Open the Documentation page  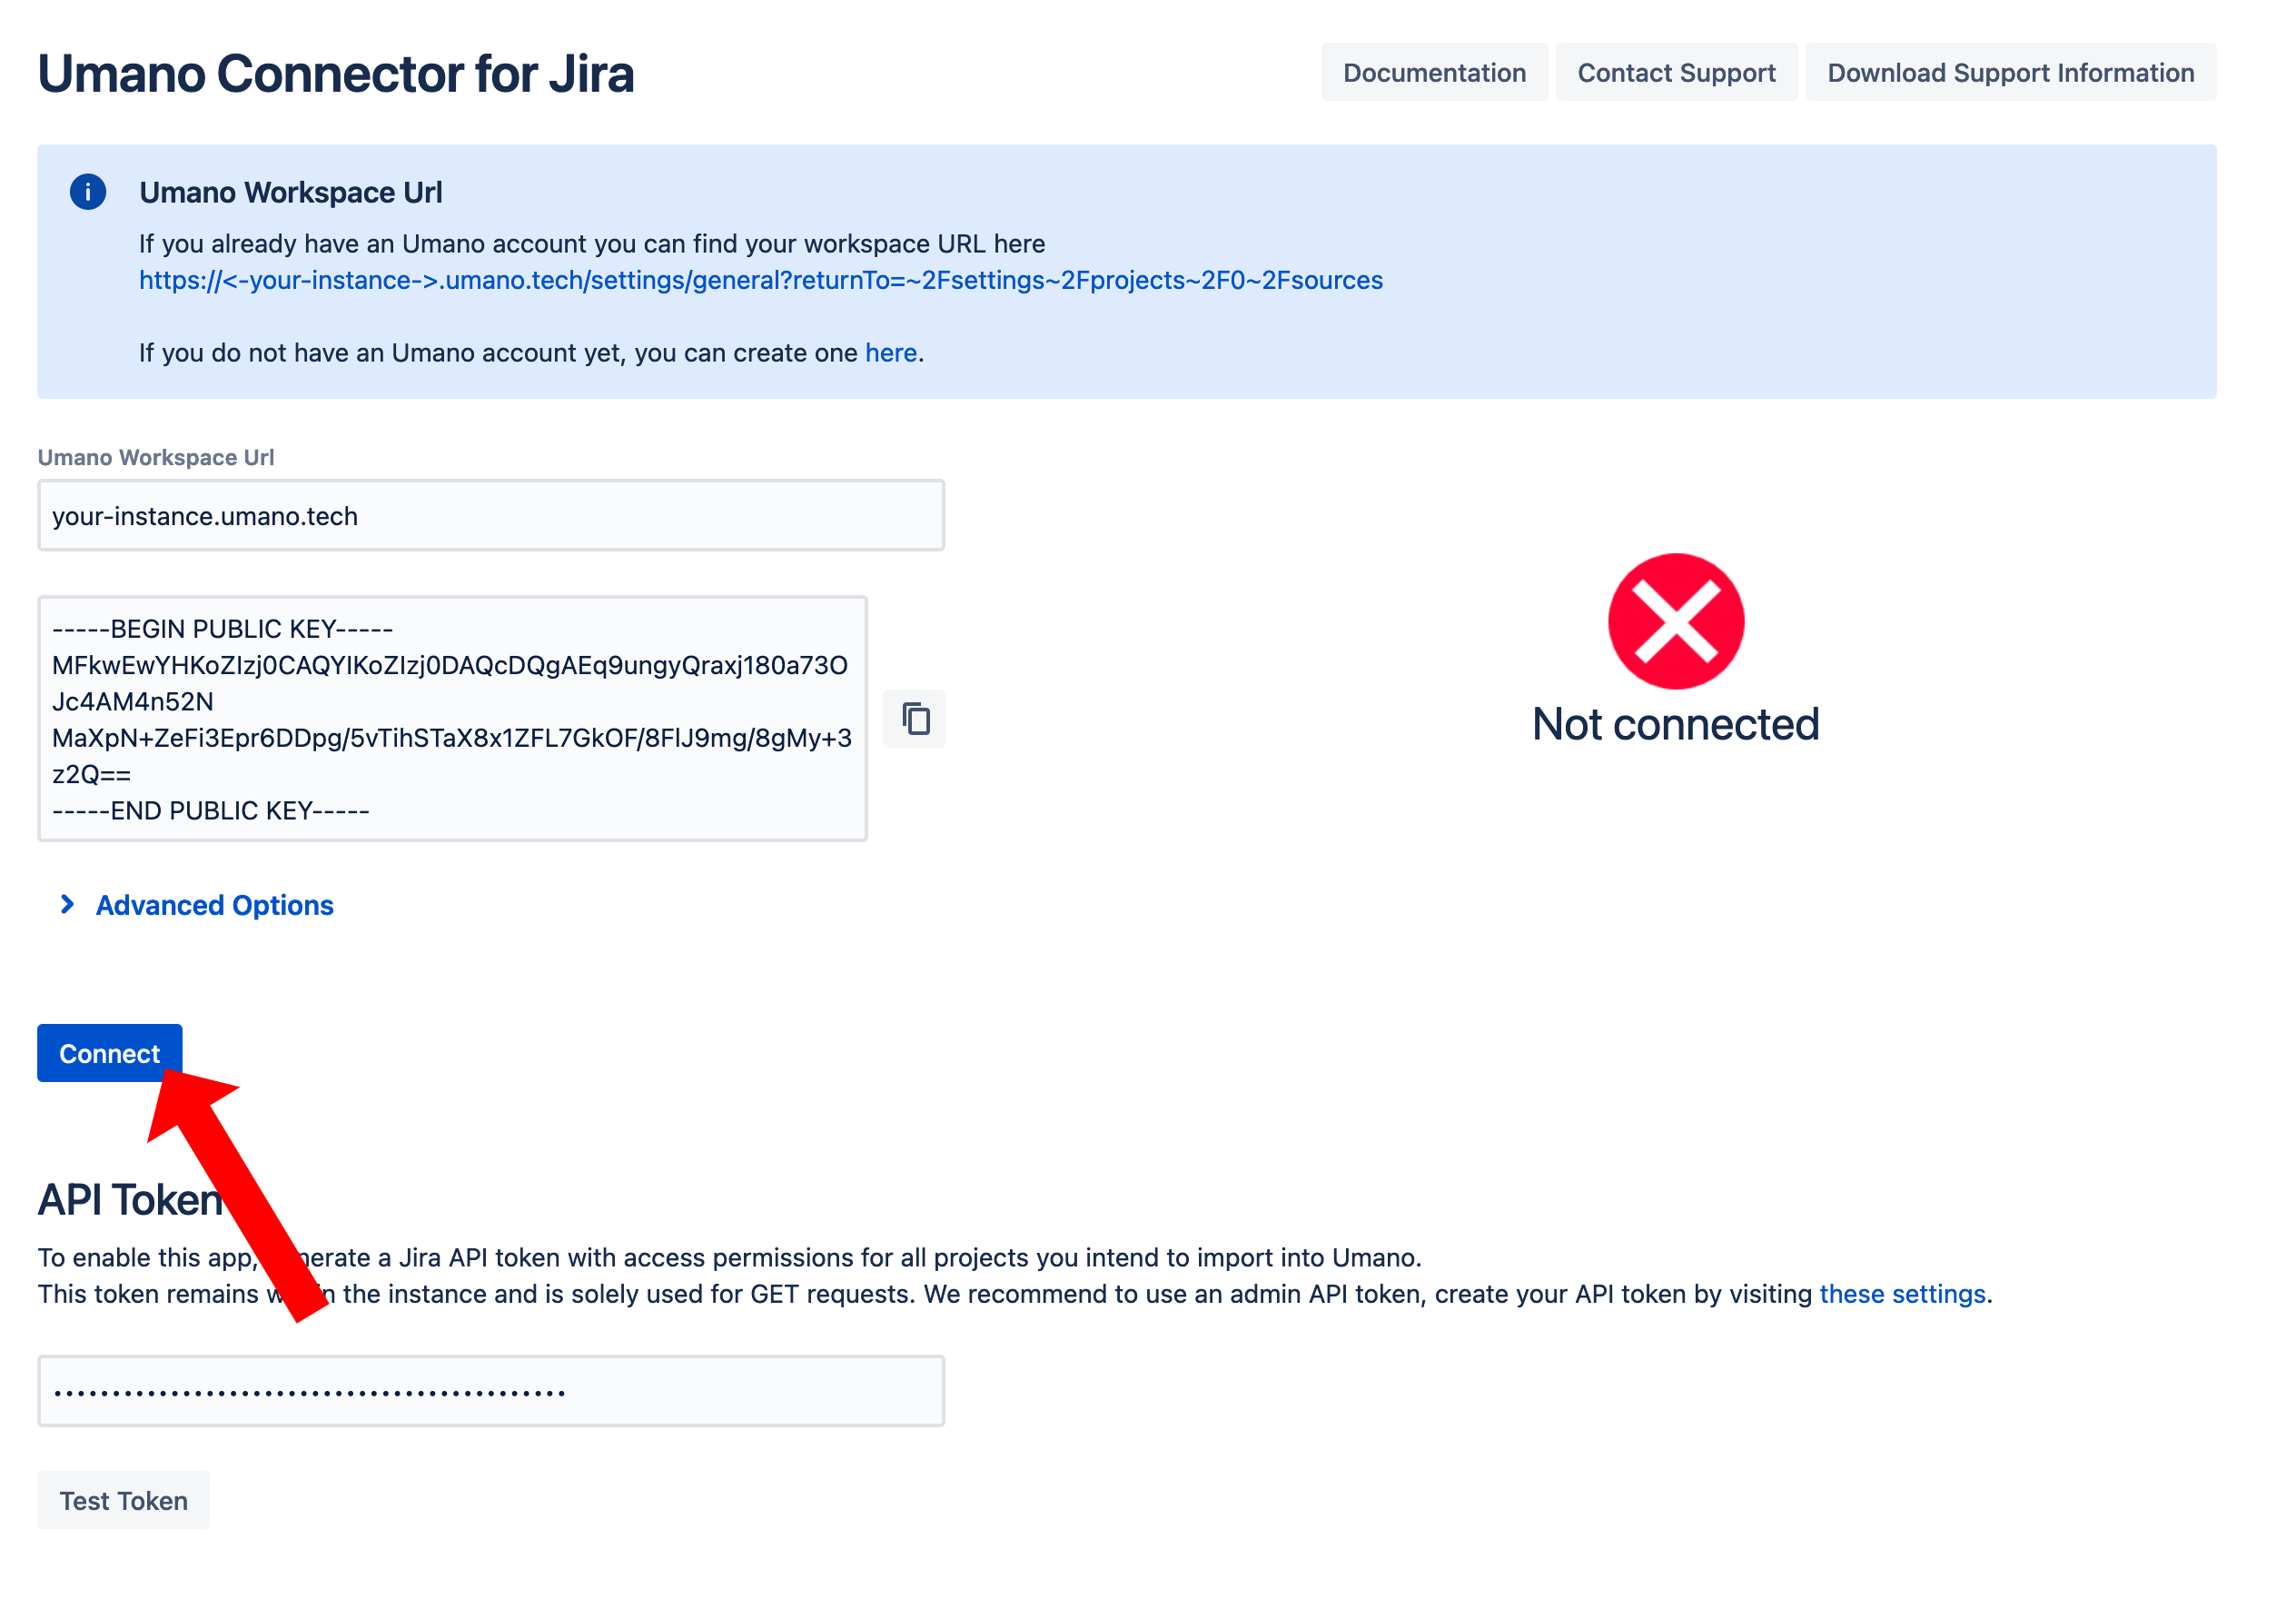(1433, 73)
